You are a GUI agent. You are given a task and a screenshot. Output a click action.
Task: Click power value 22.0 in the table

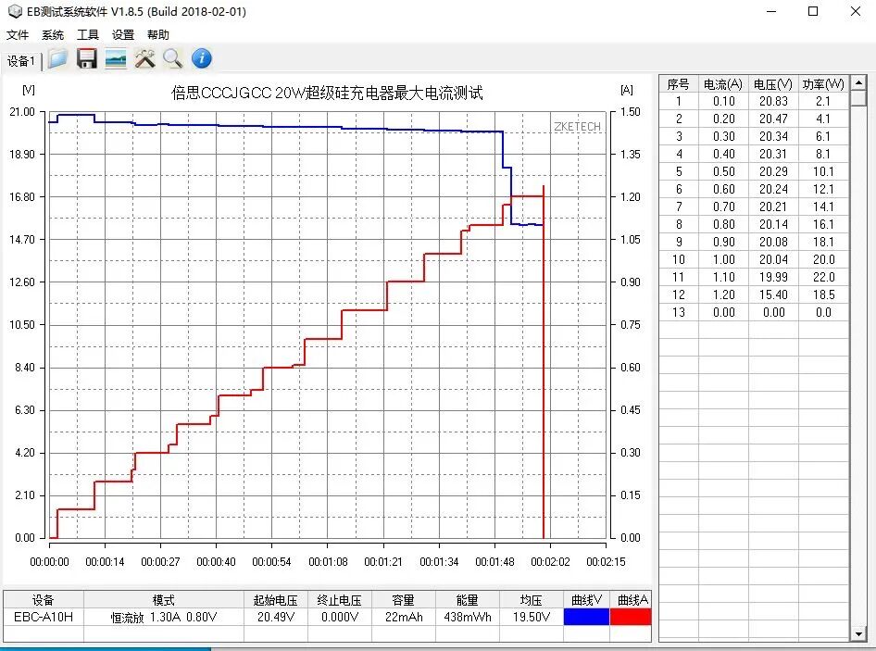click(x=823, y=277)
